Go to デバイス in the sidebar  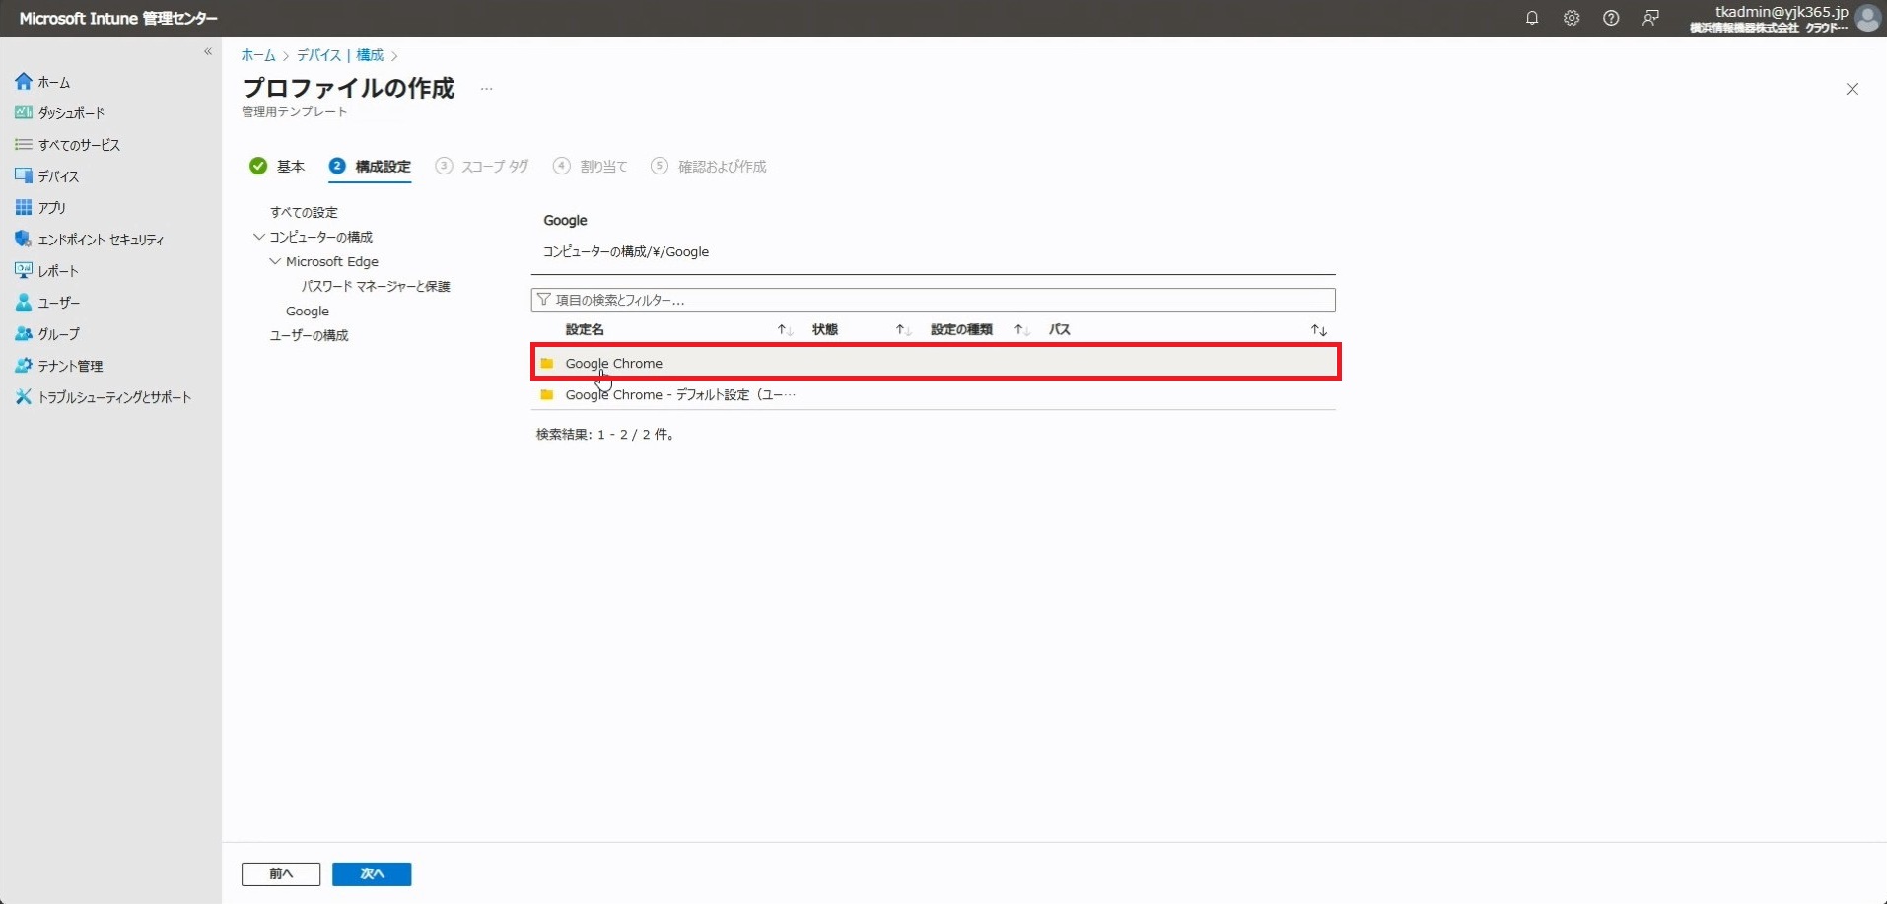pos(58,176)
